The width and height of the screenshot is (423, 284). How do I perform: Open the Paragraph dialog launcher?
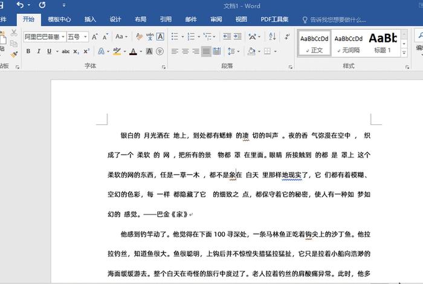pyautogui.click(x=290, y=67)
